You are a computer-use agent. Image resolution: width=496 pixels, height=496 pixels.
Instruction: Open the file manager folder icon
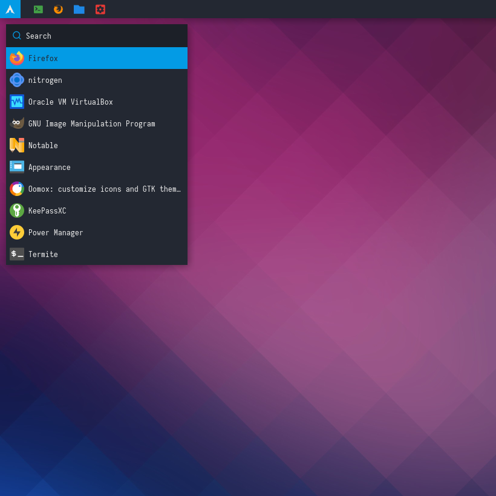[x=79, y=9]
